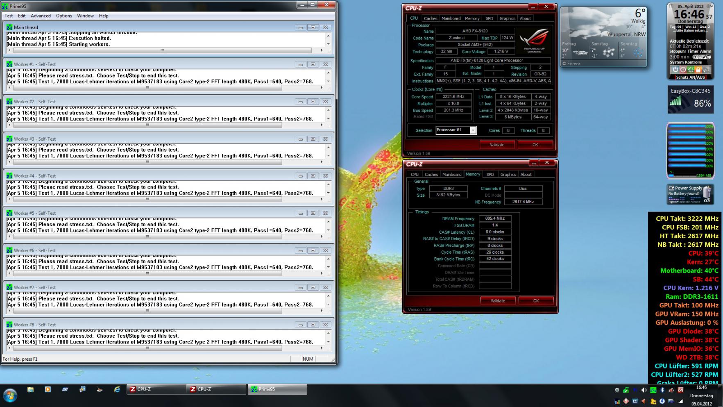Click the blue power icon in System Kontrolle
723x407 pixels.
(x=675, y=70)
